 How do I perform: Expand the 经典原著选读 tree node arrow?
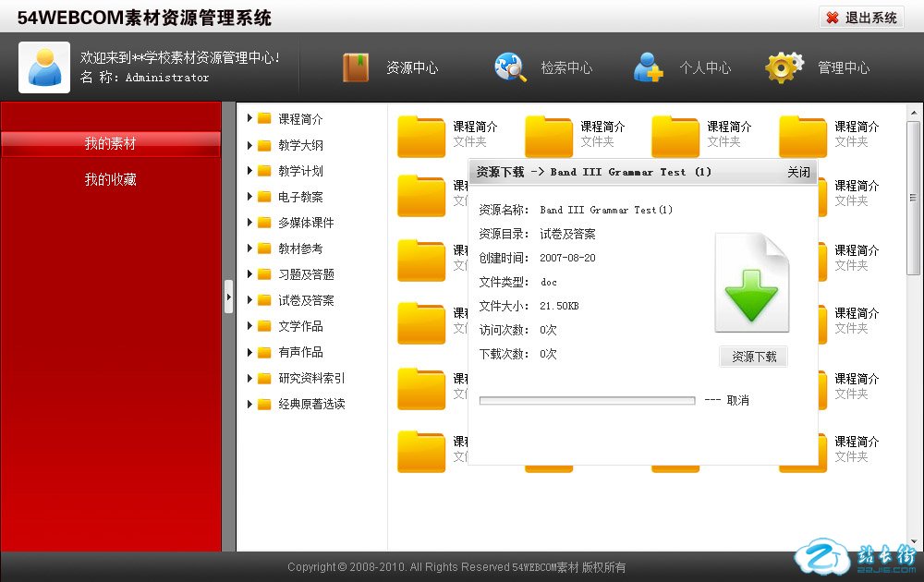[x=249, y=404]
